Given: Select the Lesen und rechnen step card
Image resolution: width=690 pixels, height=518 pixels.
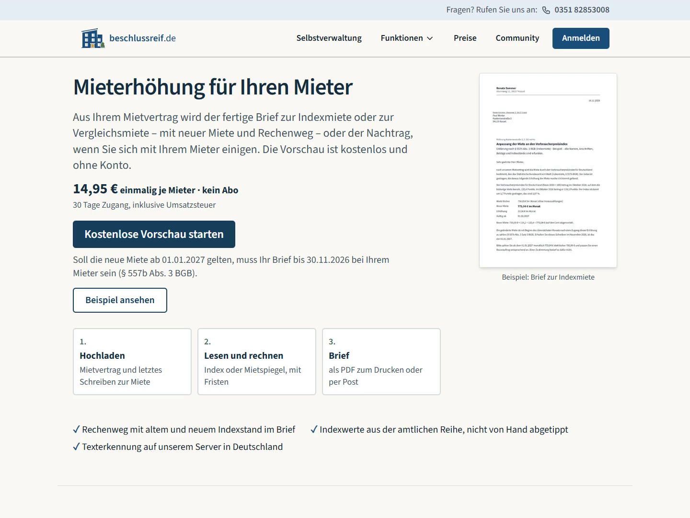Looking at the screenshot, I should 257,362.
